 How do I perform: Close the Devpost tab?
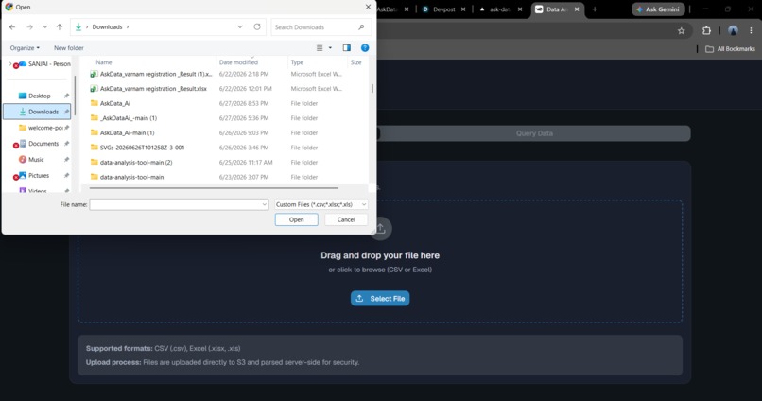click(x=463, y=9)
